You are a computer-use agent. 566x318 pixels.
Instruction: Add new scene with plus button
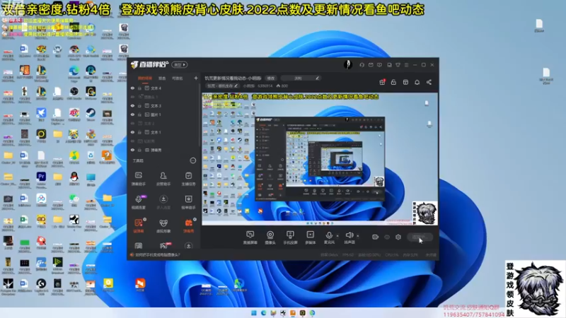point(196,78)
